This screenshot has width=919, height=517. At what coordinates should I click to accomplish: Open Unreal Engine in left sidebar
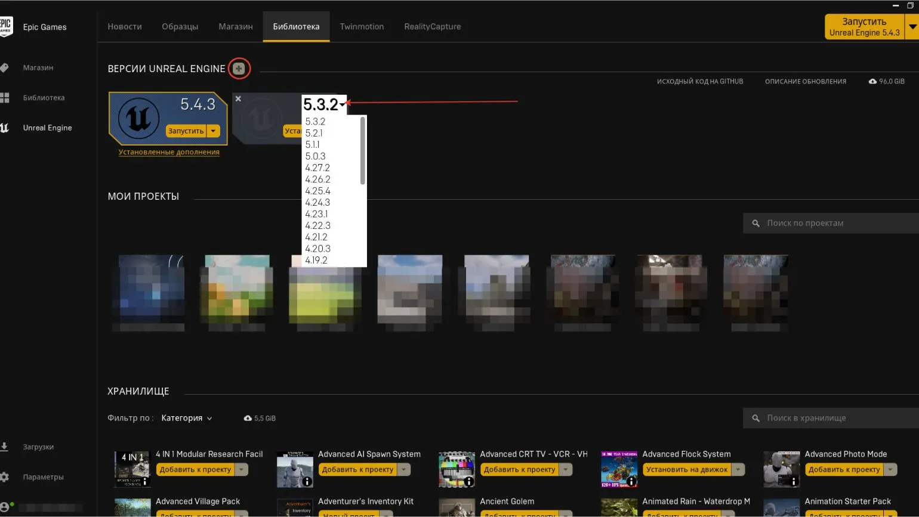coord(47,128)
